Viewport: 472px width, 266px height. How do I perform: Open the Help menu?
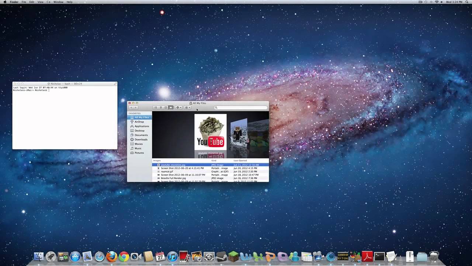tap(69, 2)
